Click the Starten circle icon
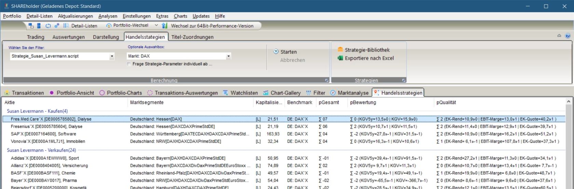This screenshot has height=189, width=574. point(276,52)
